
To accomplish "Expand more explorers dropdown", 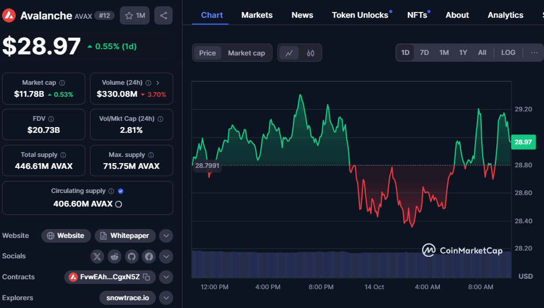I will (166, 298).
